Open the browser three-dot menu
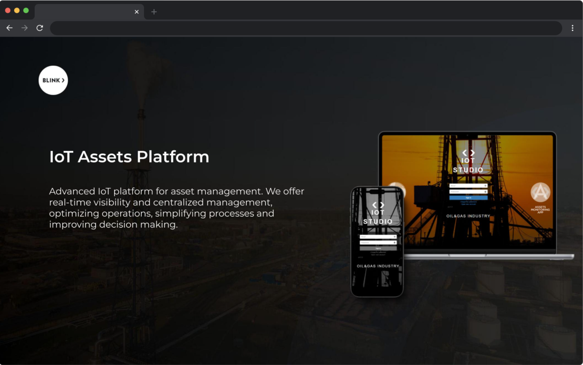This screenshot has height=365, width=583. click(x=573, y=28)
